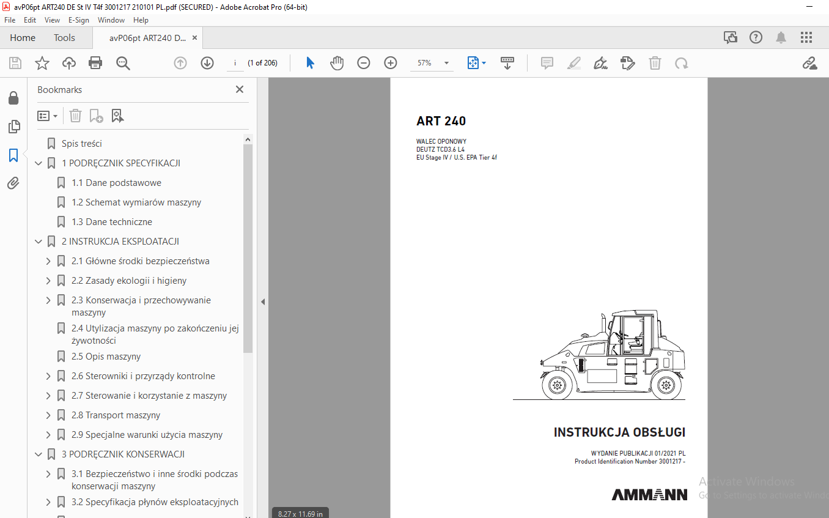Screen dimensions: 829x518
Task: Open Spis treści bookmark
Action: tap(82, 144)
